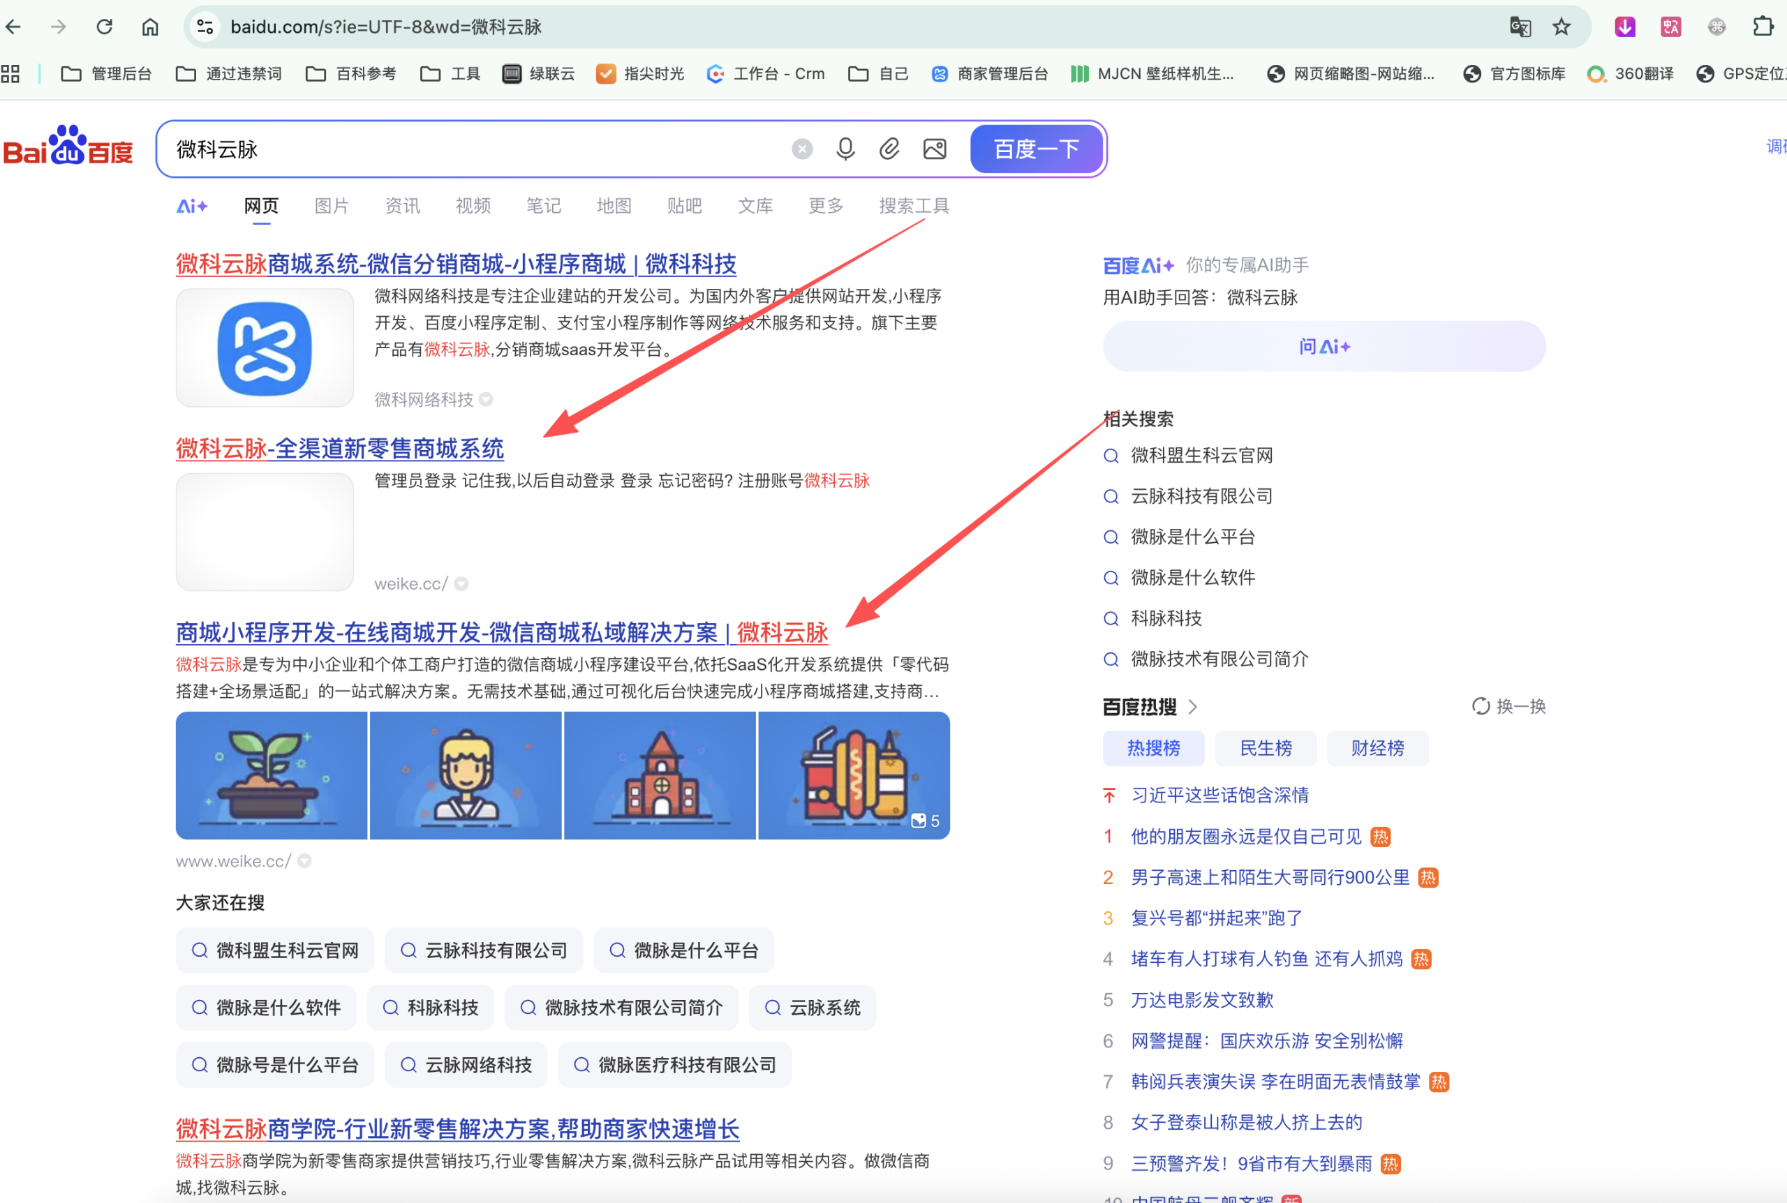Bookmark this page with star icon

pyautogui.click(x=1561, y=28)
